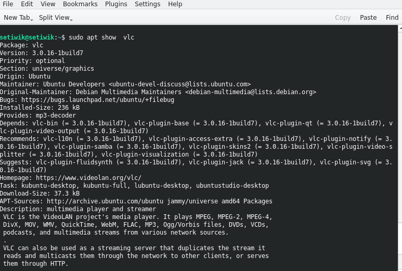The height and width of the screenshot is (271, 402).
Task: Open the Bookmarks menu
Action: point(80,4)
